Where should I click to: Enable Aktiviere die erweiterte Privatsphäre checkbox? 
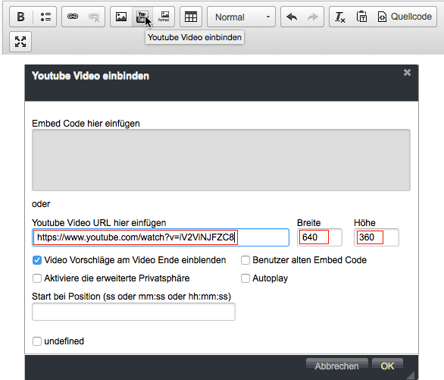(37, 278)
